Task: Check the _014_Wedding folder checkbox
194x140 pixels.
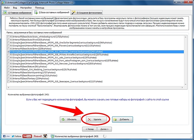Action: click(8, 70)
